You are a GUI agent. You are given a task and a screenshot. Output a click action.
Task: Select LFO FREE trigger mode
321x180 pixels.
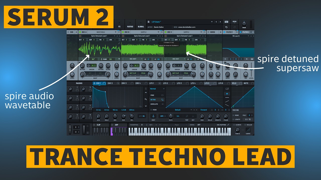[x=157, y=95]
